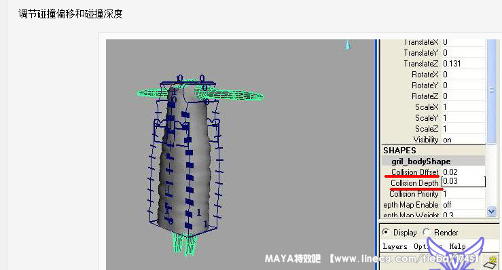Click the Visibility value on
The width and height of the screenshot is (502, 270).
pos(447,140)
